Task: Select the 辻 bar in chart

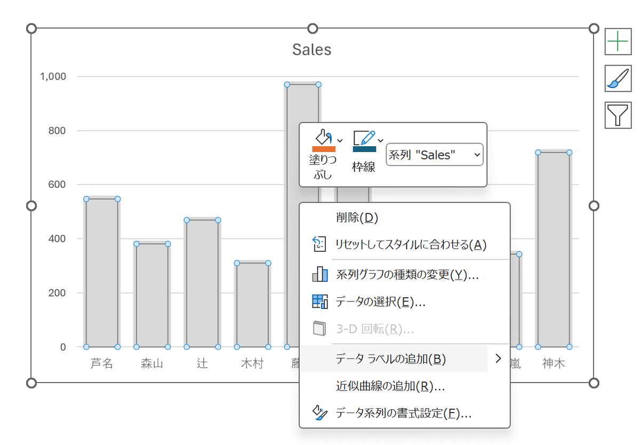Action: pos(202,283)
